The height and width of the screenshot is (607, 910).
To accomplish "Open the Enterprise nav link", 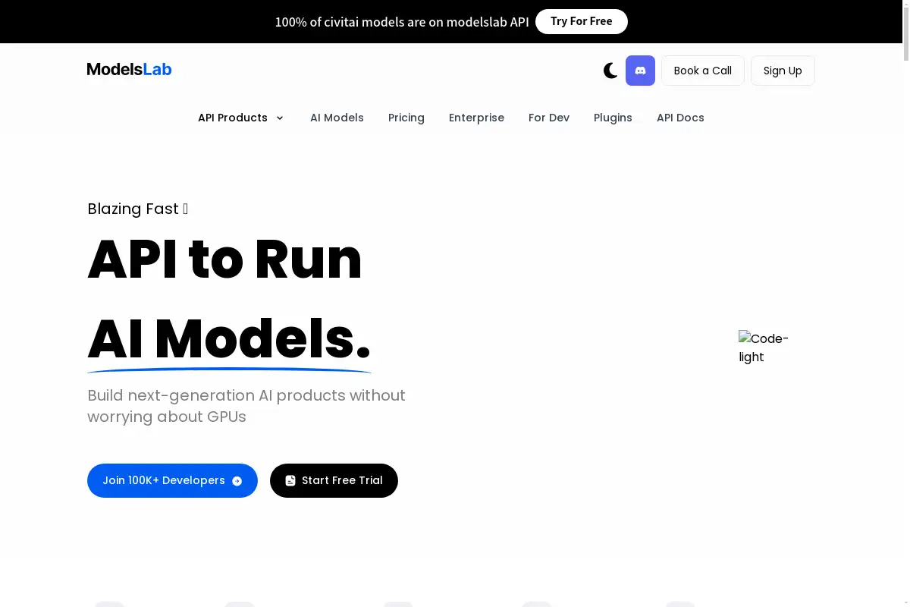I will tap(476, 118).
